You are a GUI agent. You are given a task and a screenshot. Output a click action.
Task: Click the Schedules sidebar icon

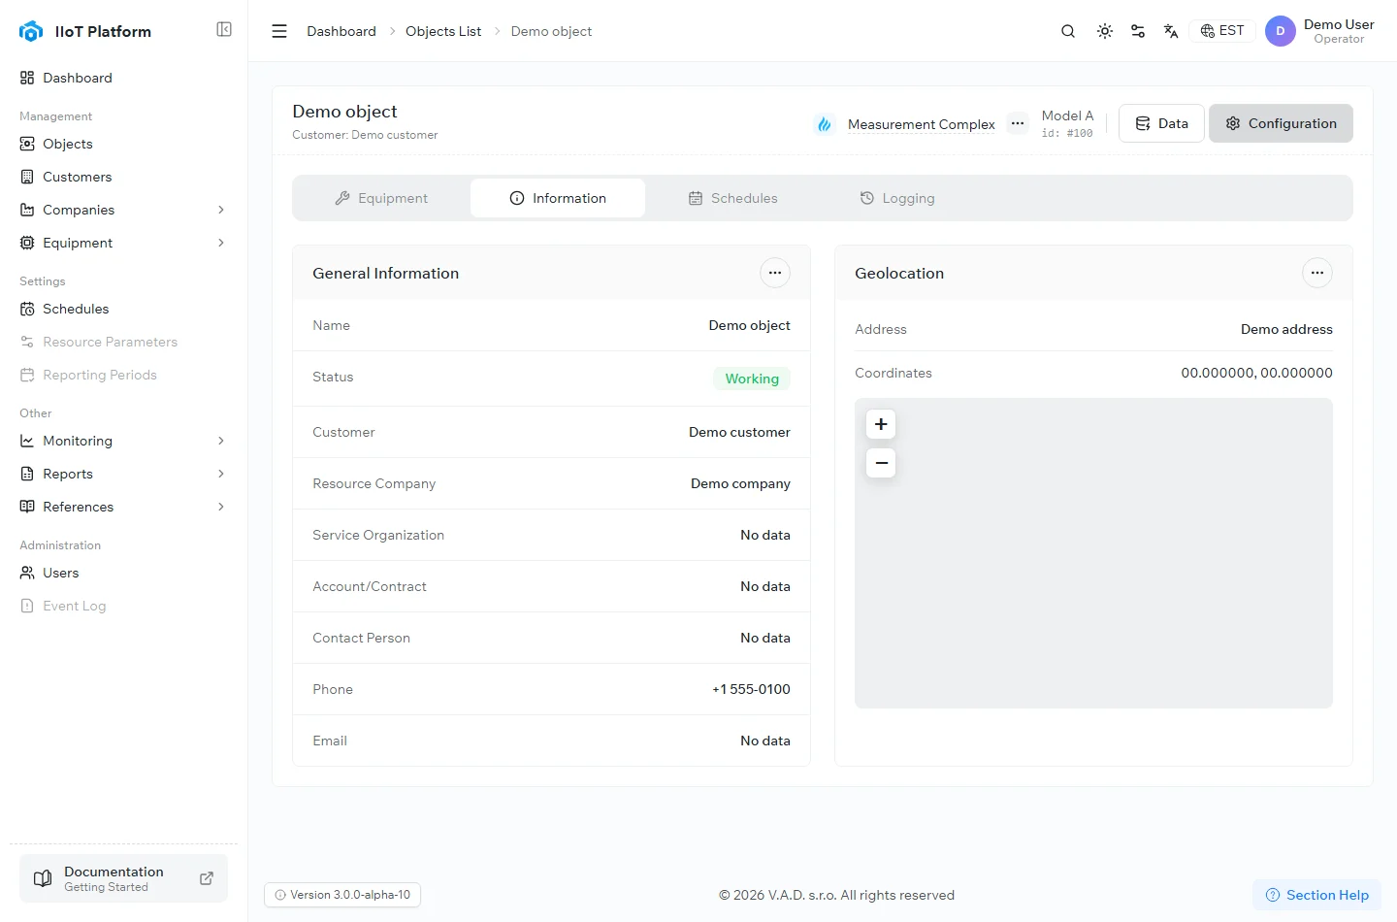coord(27,309)
